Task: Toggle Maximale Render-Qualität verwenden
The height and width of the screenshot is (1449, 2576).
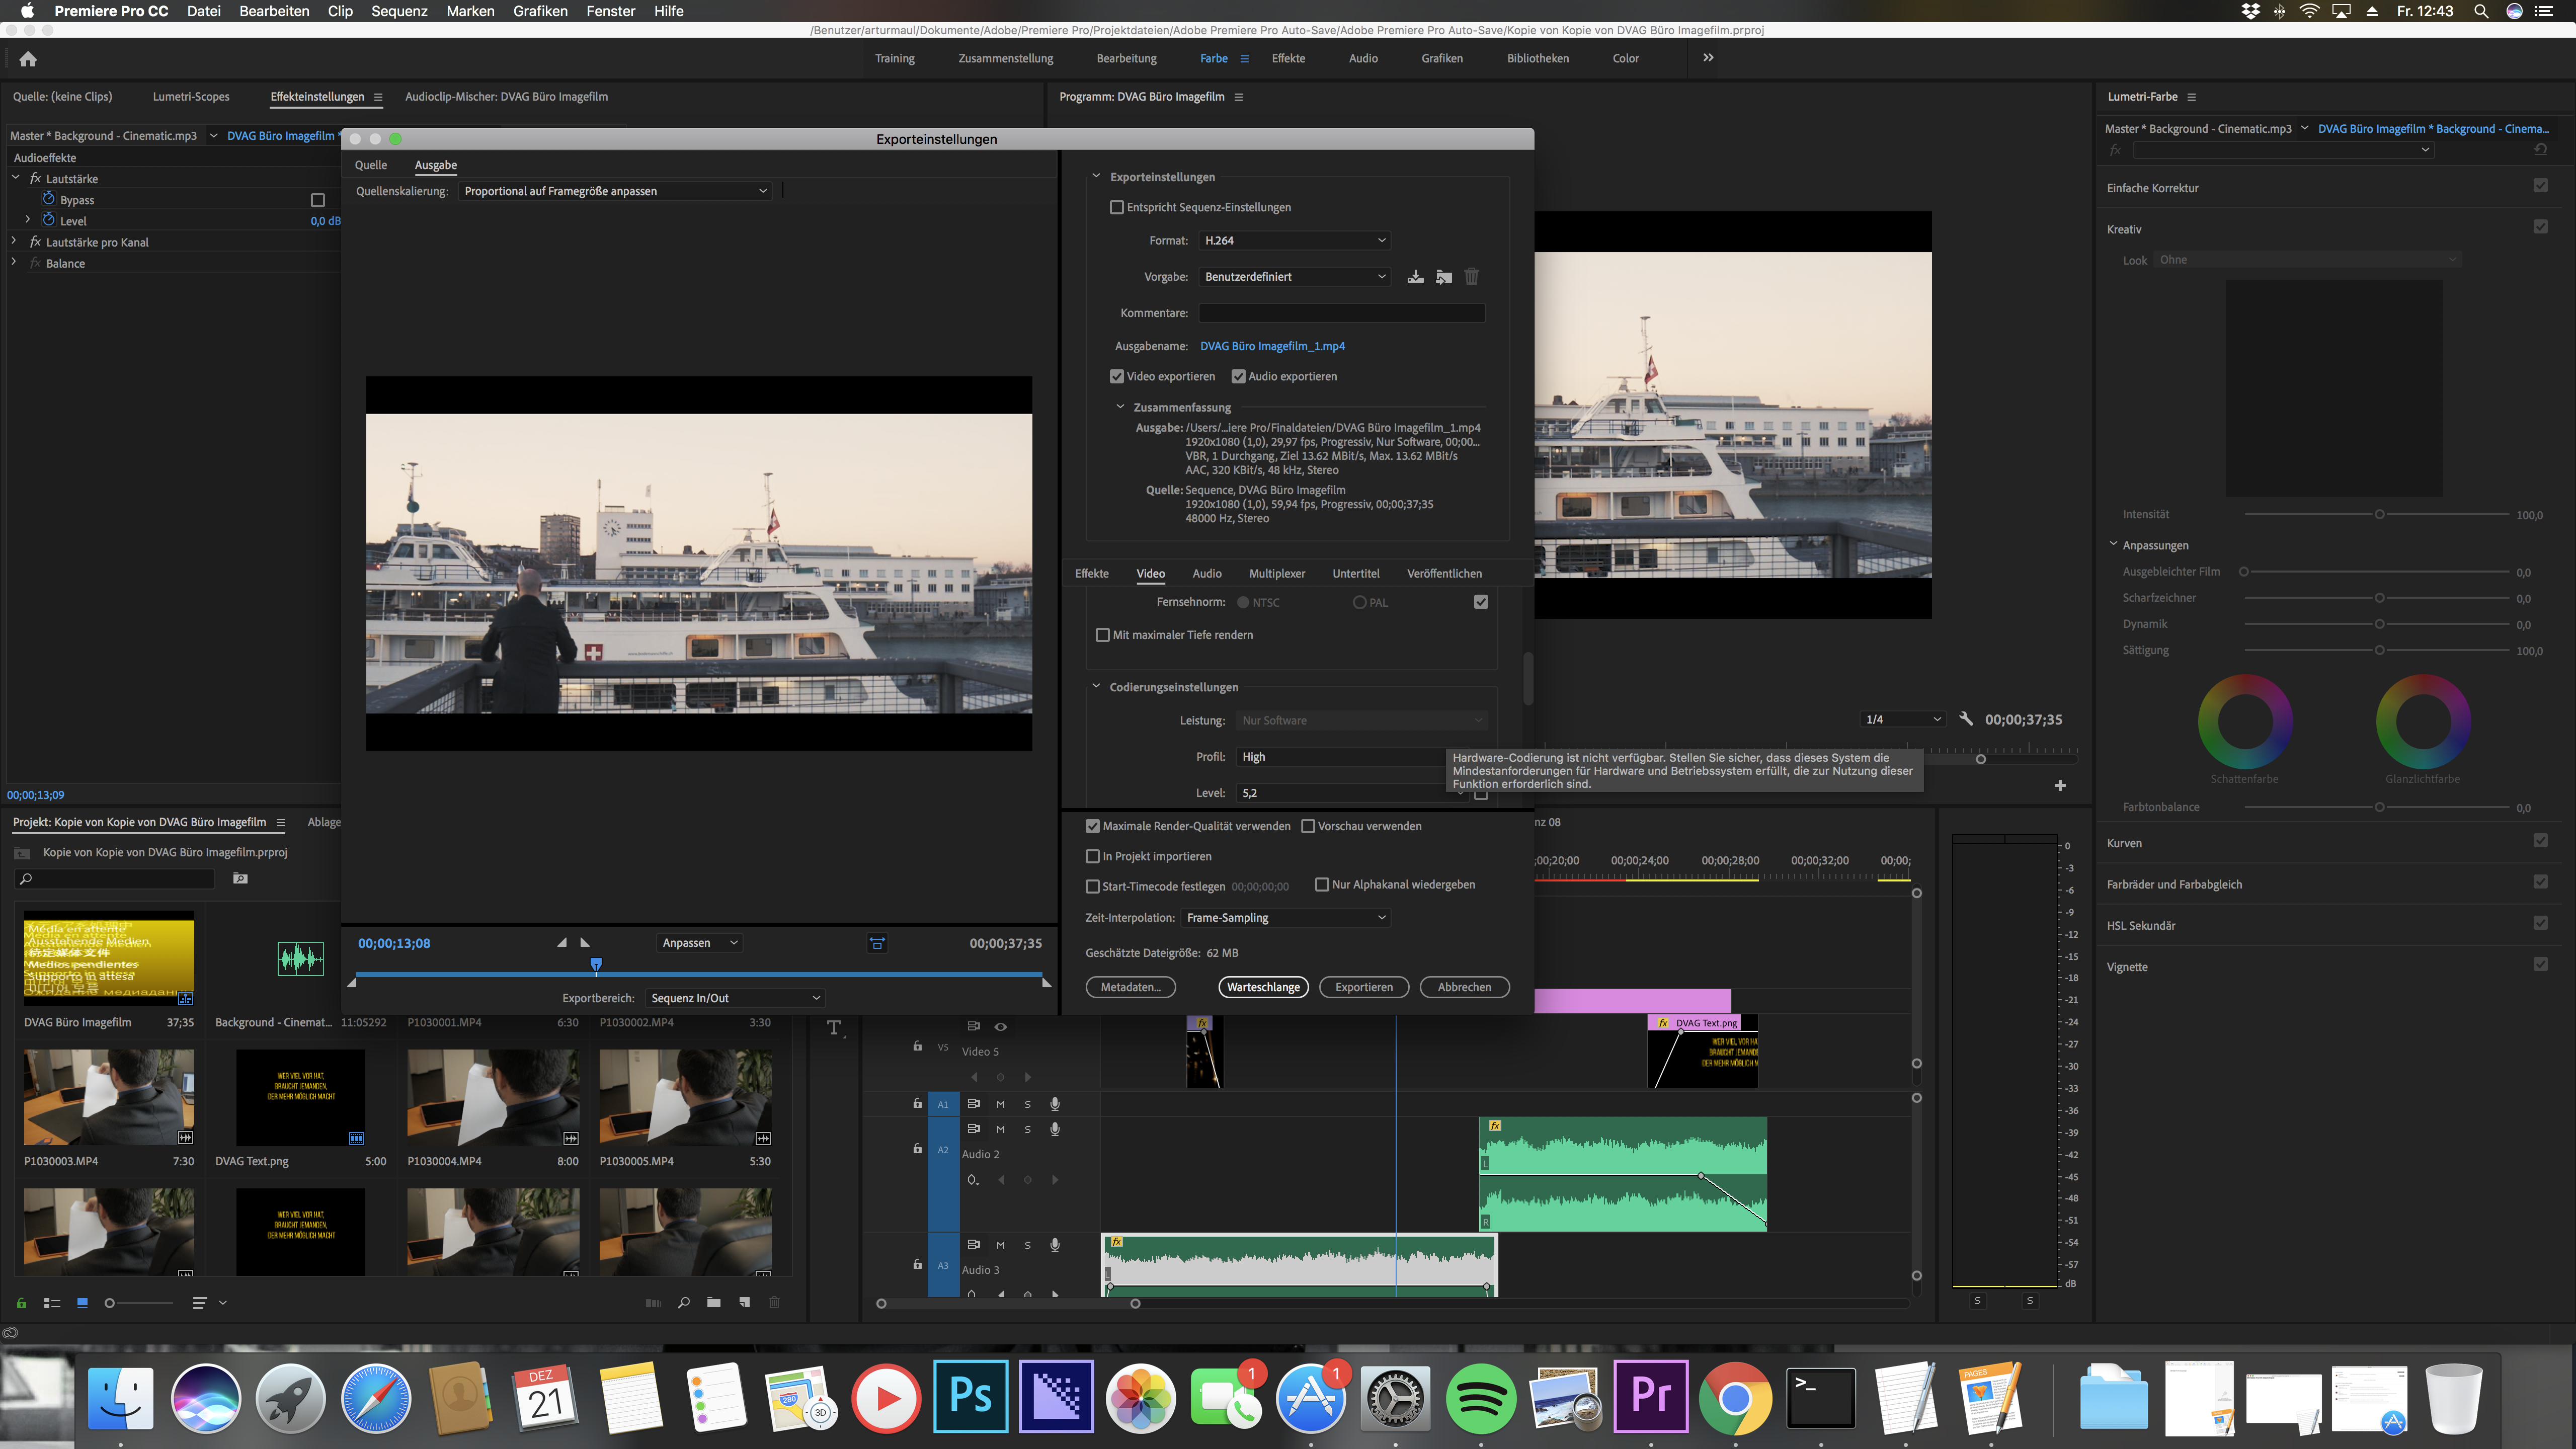Action: tap(1093, 826)
